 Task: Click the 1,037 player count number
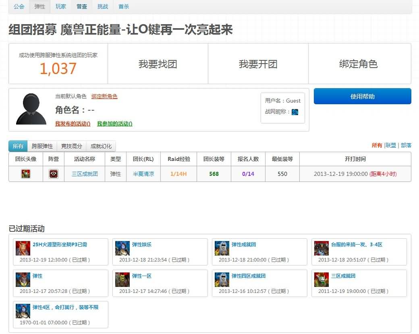pos(58,68)
